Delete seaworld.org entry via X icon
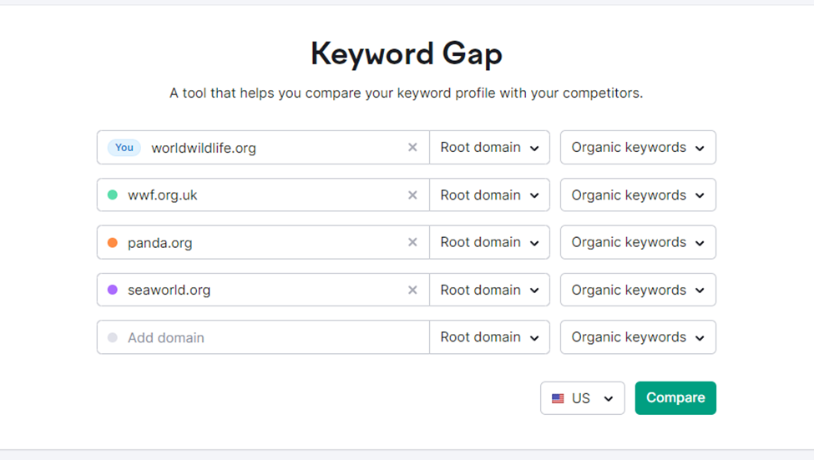 click(412, 290)
